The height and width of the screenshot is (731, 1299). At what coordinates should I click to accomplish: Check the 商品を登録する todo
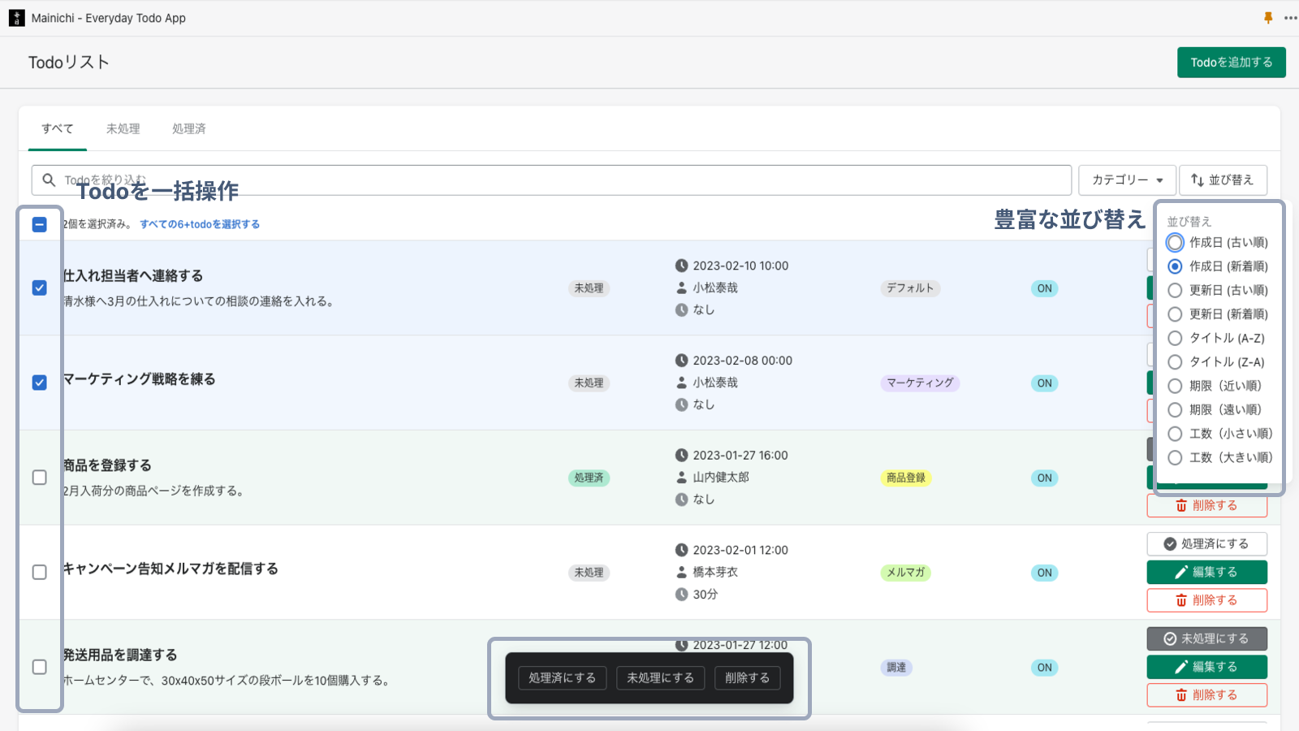39,478
